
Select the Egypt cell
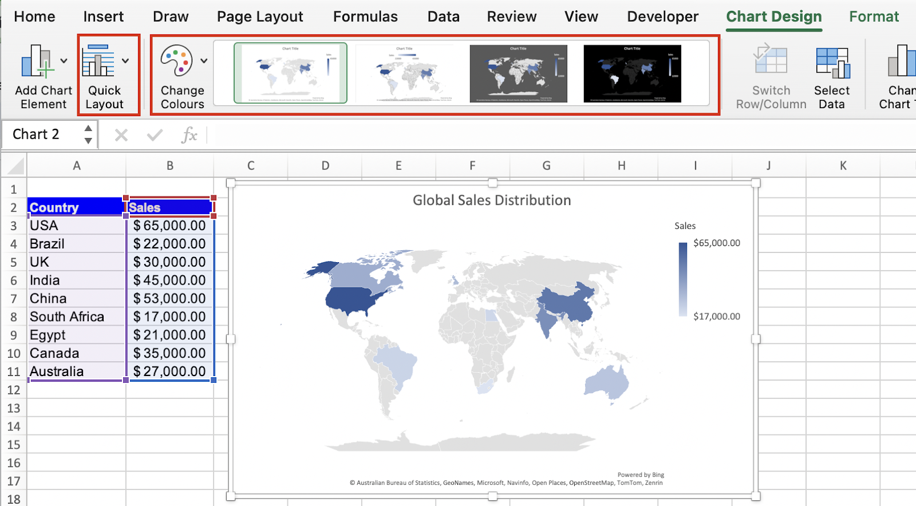[x=77, y=335]
